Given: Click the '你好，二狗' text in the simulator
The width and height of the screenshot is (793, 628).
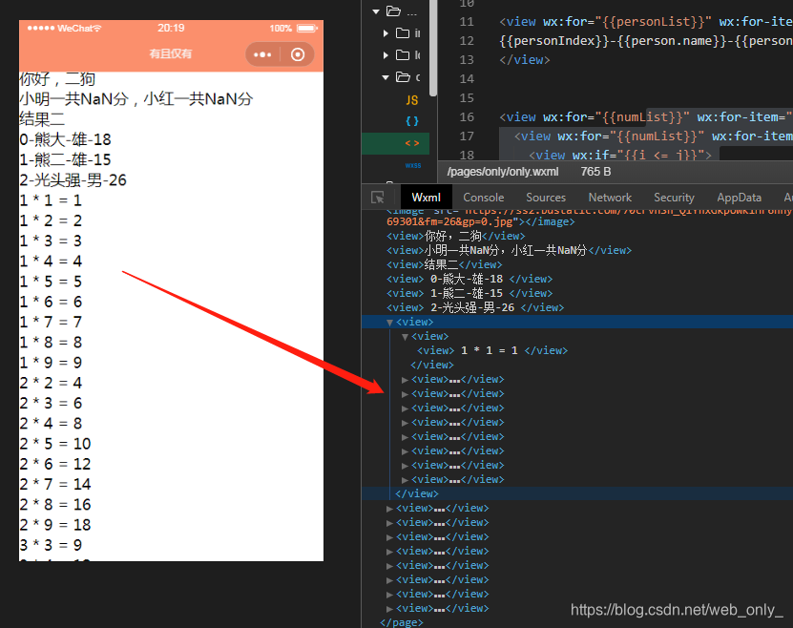Looking at the screenshot, I should pyautogui.click(x=57, y=79).
